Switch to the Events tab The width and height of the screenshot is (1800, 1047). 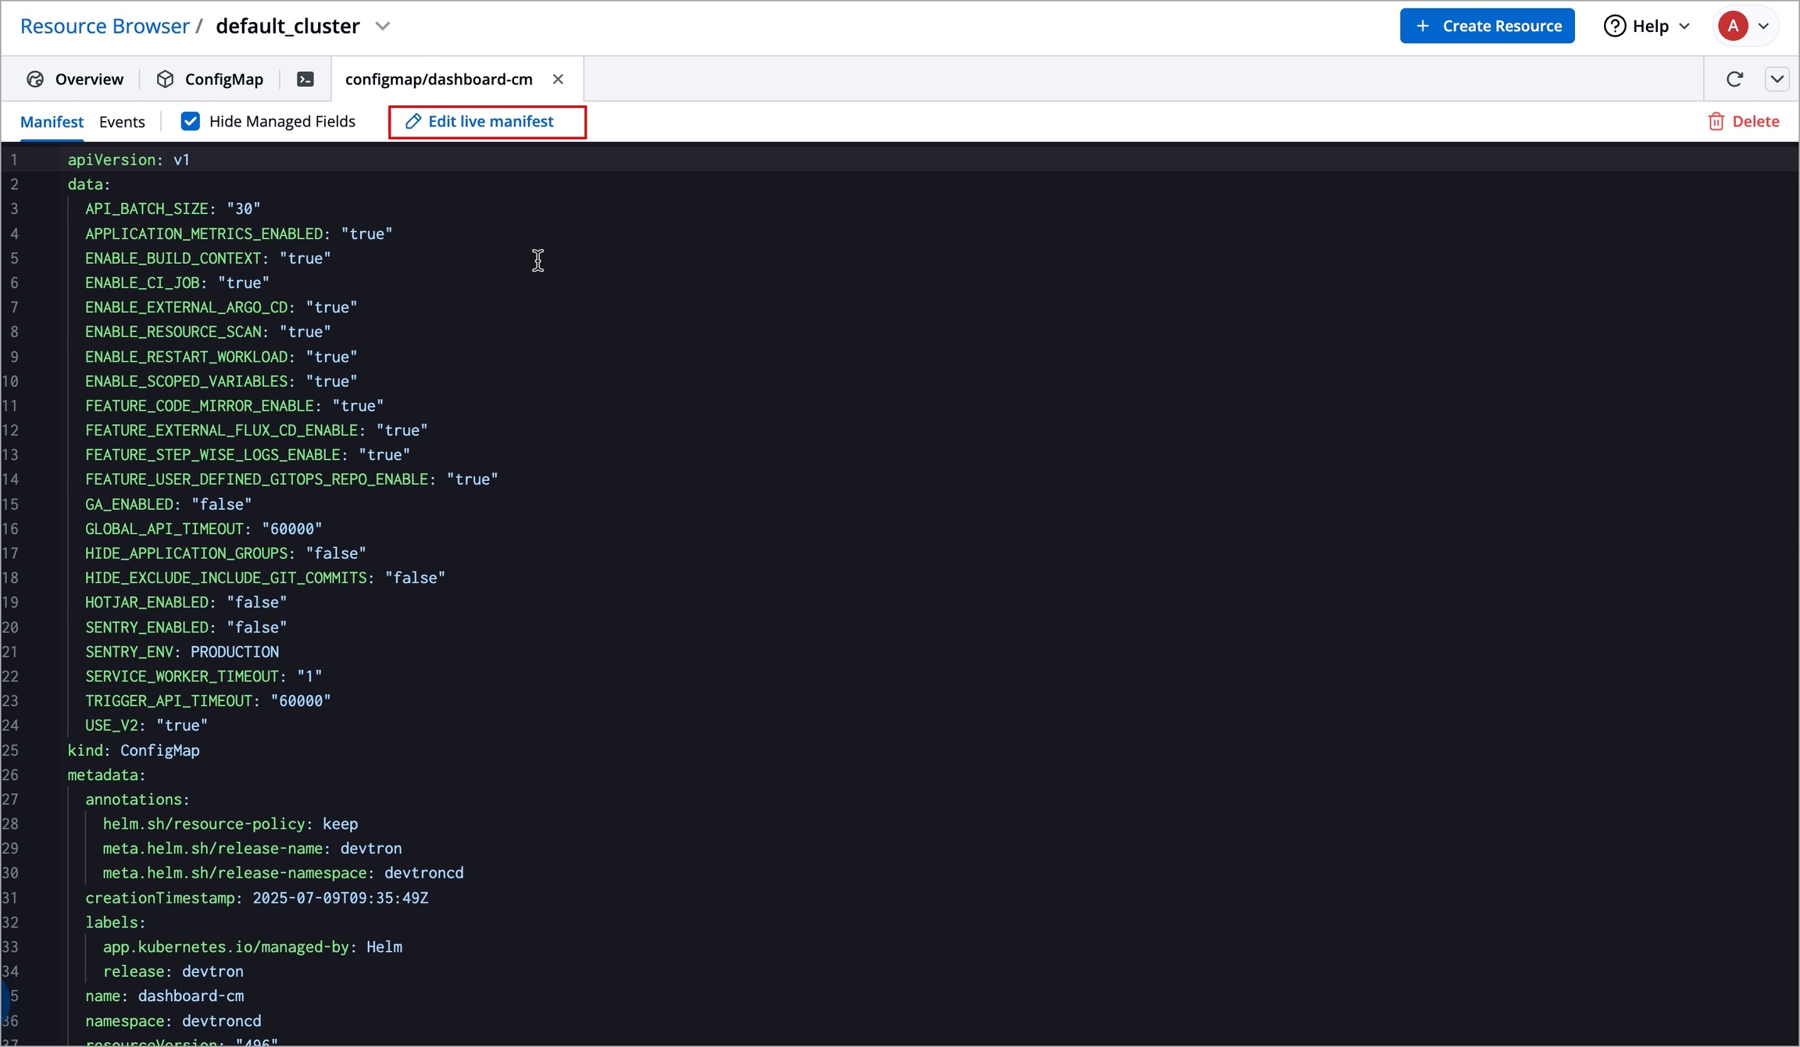click(x=122, y=122)
